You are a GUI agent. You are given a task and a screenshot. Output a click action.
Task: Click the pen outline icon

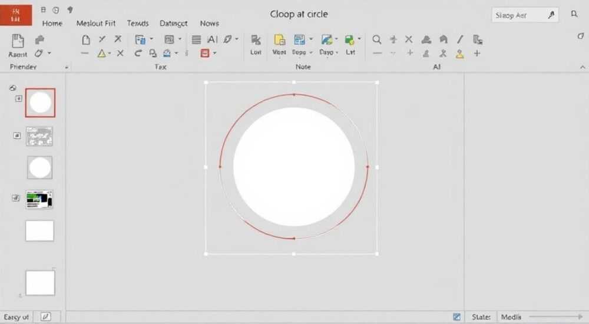tap(227, 39)
